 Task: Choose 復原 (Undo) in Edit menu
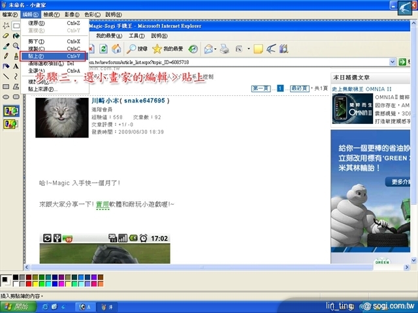(55, 23)
